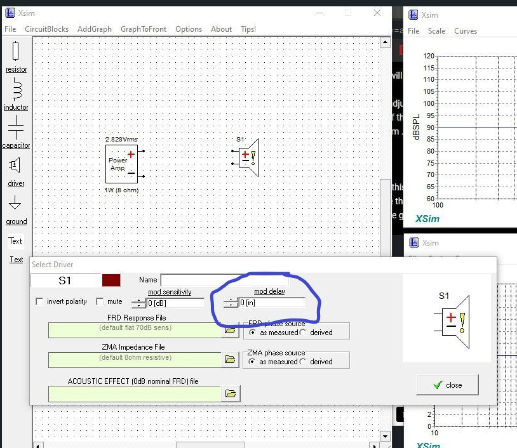This screenshot has width=517, height=448.
Task: Click the 'mod delay' underlined label
Action: pyautogui.click(x=269, y=291)
